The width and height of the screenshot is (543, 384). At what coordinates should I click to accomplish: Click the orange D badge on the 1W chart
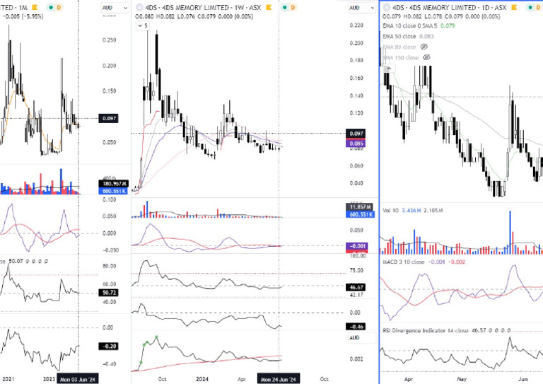293,7
